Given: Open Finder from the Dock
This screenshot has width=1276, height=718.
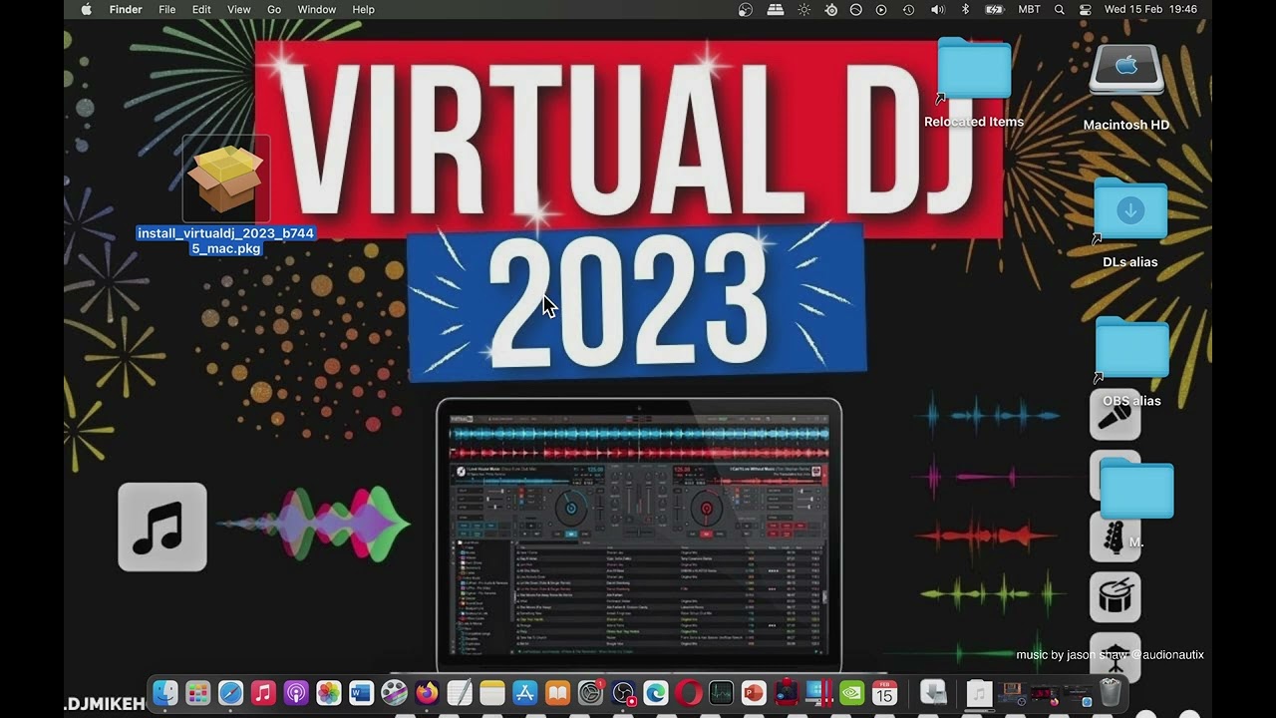Looking at the screenshot, I should tap(165, 692).
